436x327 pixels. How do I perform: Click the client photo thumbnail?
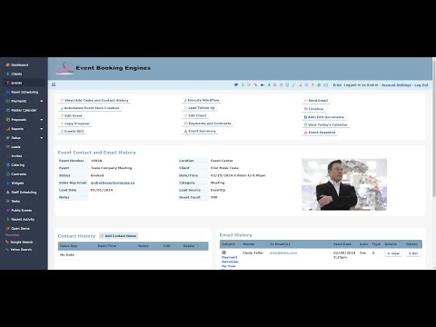[x=344, y=184]
